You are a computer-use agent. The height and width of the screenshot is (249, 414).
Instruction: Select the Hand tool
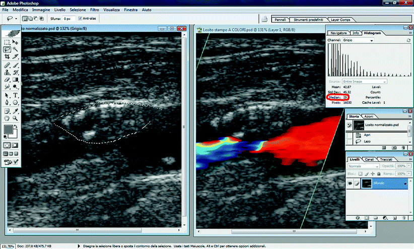click(7, 118)
